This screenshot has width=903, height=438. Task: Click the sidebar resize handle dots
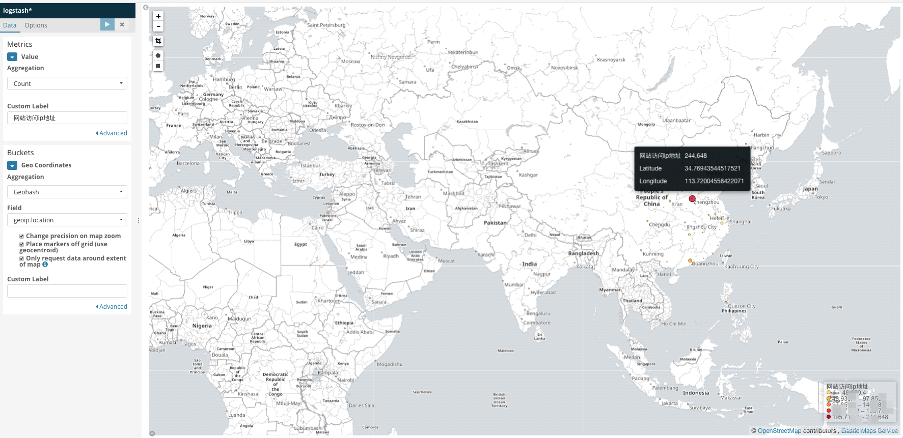(x=139, y=221)
